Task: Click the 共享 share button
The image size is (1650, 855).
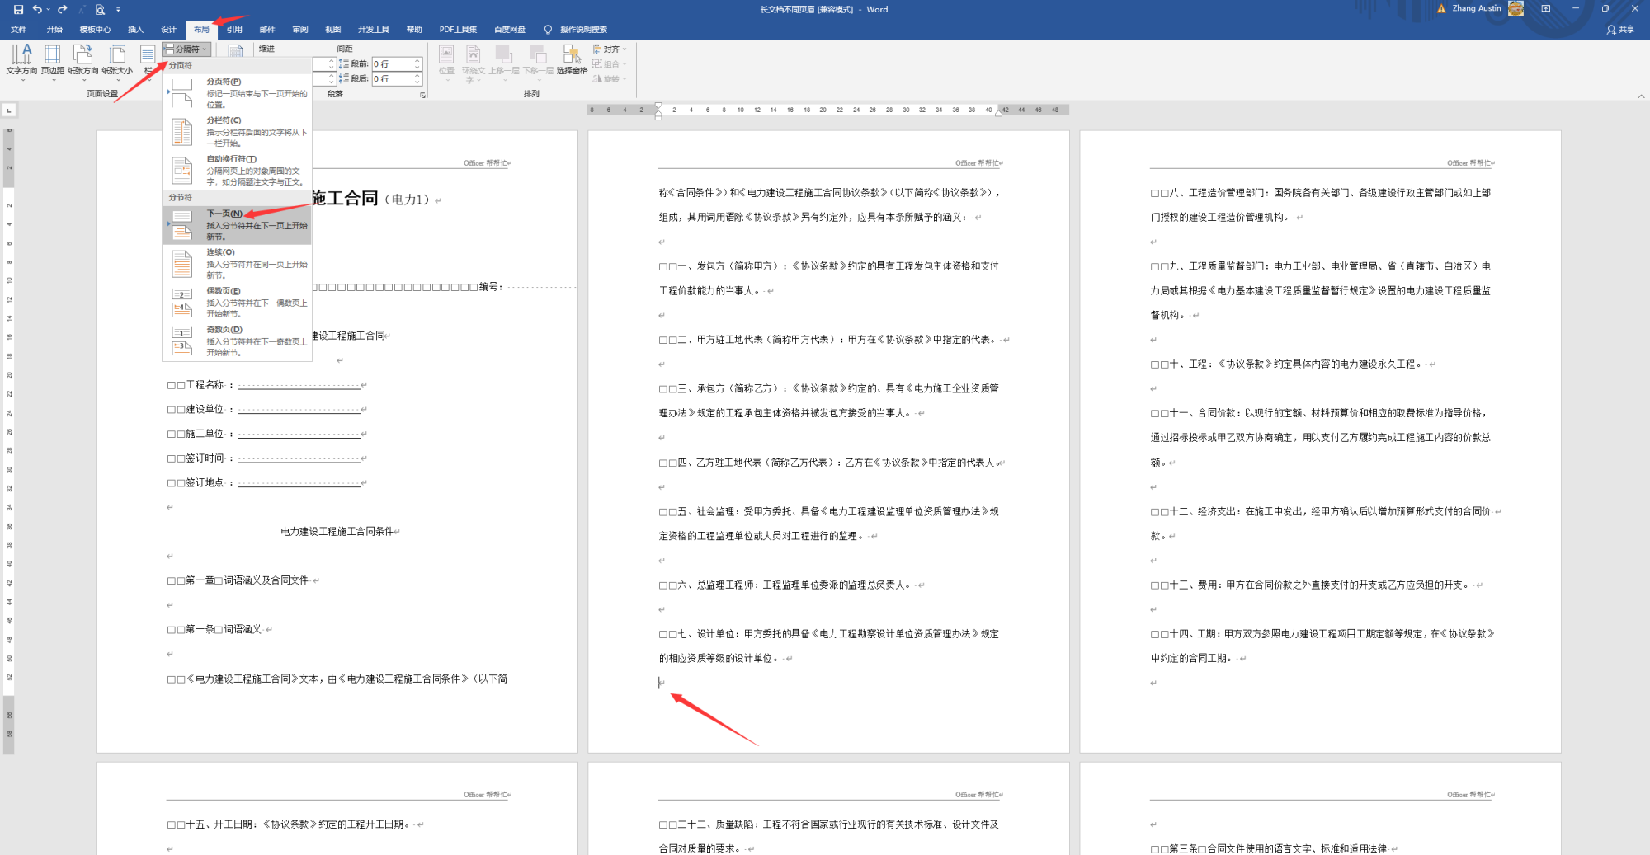Action: pos(1620,30)
